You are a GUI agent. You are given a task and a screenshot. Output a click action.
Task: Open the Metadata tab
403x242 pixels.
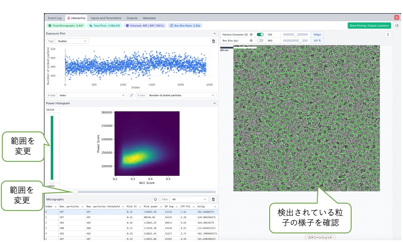(149, 18)
